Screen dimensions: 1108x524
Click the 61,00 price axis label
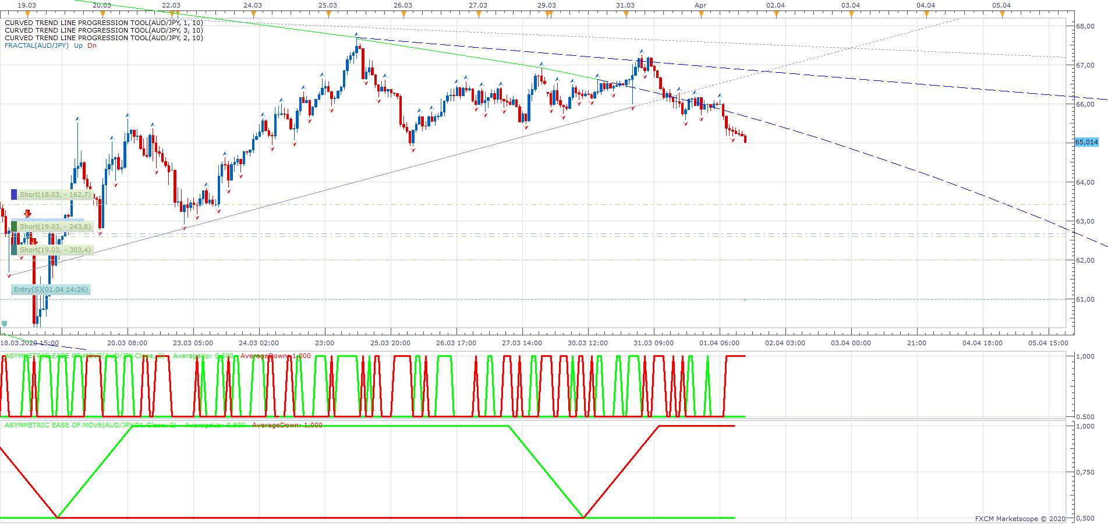click(1085, 299)
